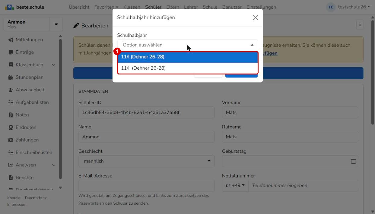Go to the Schüler menu
375x214 pixels.
(153, 7)
